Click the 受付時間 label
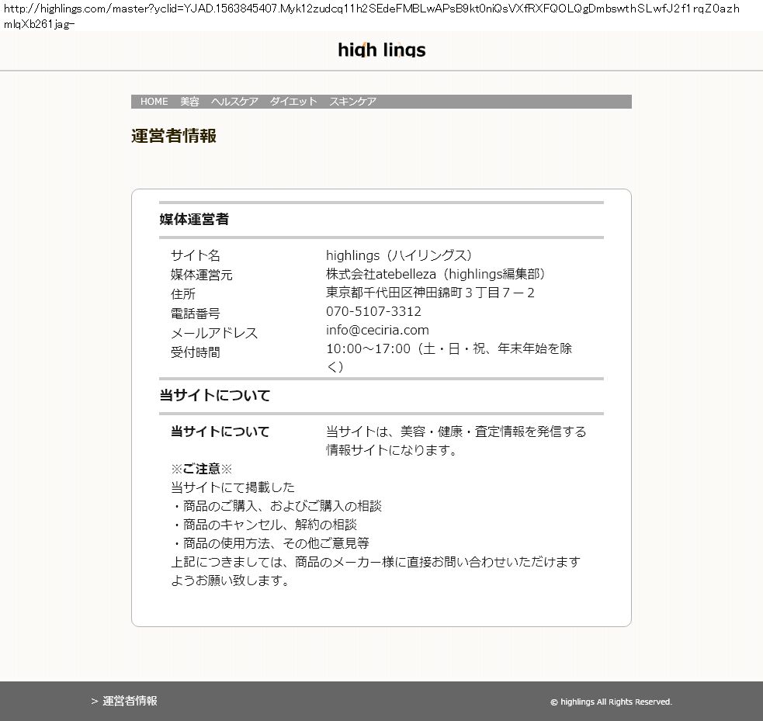The width and height of the screenshot is (763, 721). tap(195, 352)
